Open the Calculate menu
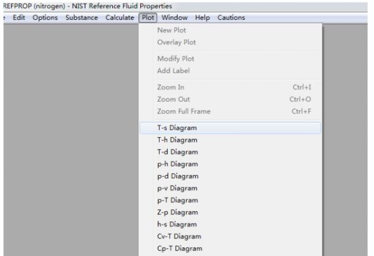 (x=120, y=17)
